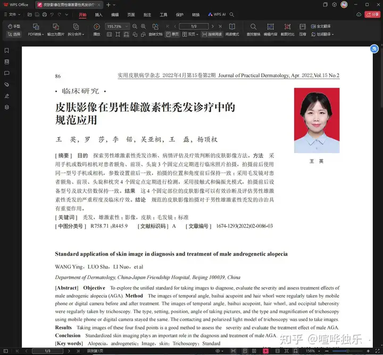Select the hand tool (手型)

click(14, 26)
